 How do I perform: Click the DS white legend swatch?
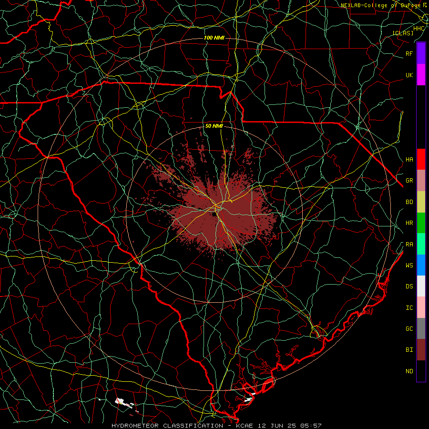point(421,286)
